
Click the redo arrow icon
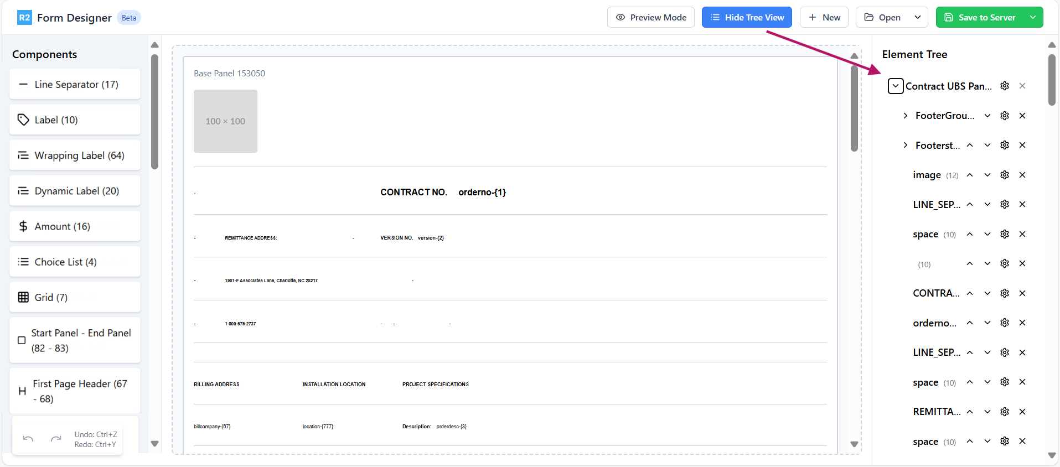(x=56, y=439)
